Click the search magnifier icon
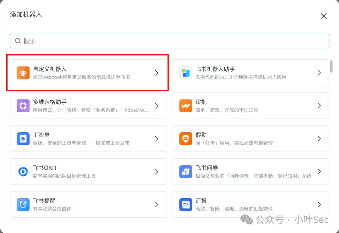 click(18, 41)
